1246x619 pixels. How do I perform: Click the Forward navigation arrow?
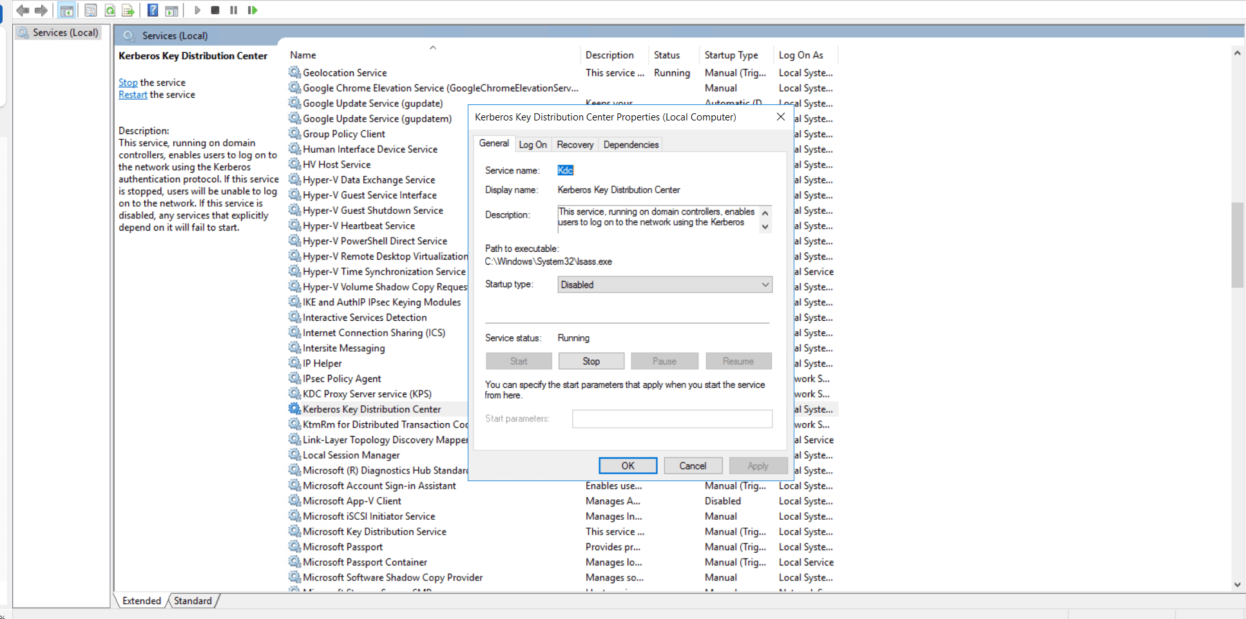(x=41, y=10)
